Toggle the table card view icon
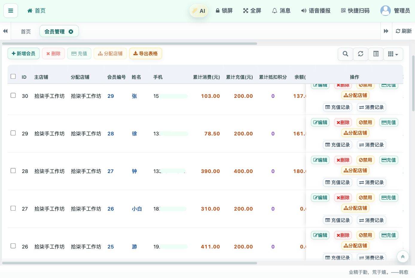 376,54
